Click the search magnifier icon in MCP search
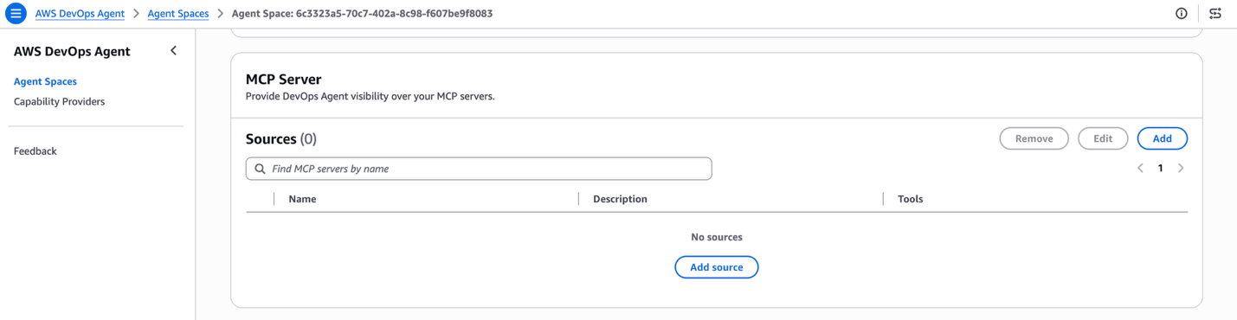The image size is (1237, 320). click(x=260, y=169)
